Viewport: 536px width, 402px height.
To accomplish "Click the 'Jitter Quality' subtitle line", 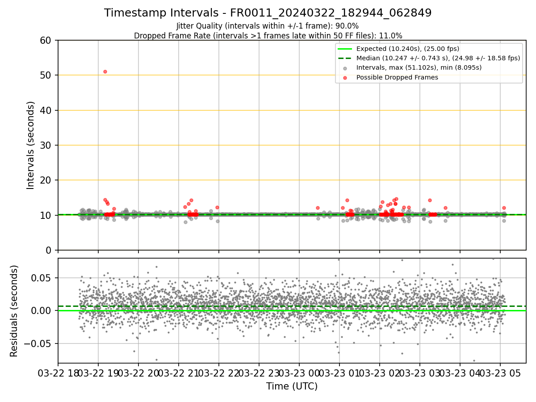I will point(268,26).
